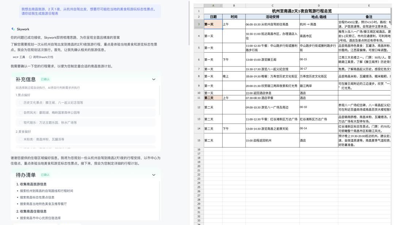Image resolution: width=394 pixels, height=225 pixels.
Task: Check the 历史文化景点 option
Action: (21, 103)
